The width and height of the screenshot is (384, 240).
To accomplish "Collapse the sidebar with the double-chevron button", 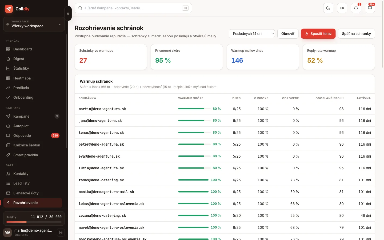I will coord(68,14).
